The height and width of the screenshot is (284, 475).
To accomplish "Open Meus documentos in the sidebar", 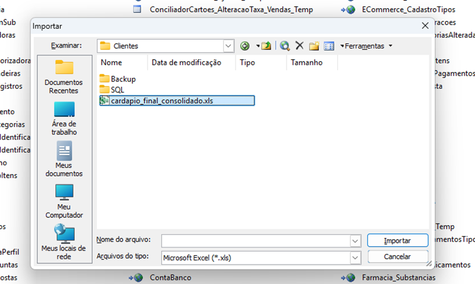I will click(x=64, y=159).
